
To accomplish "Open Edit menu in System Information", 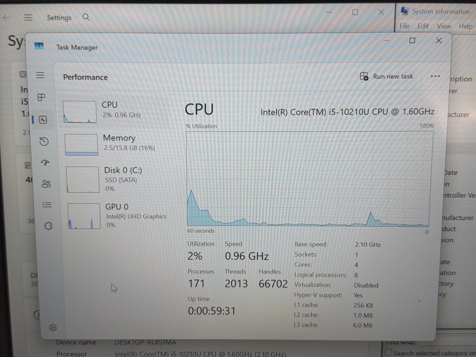I will point(423,26).
